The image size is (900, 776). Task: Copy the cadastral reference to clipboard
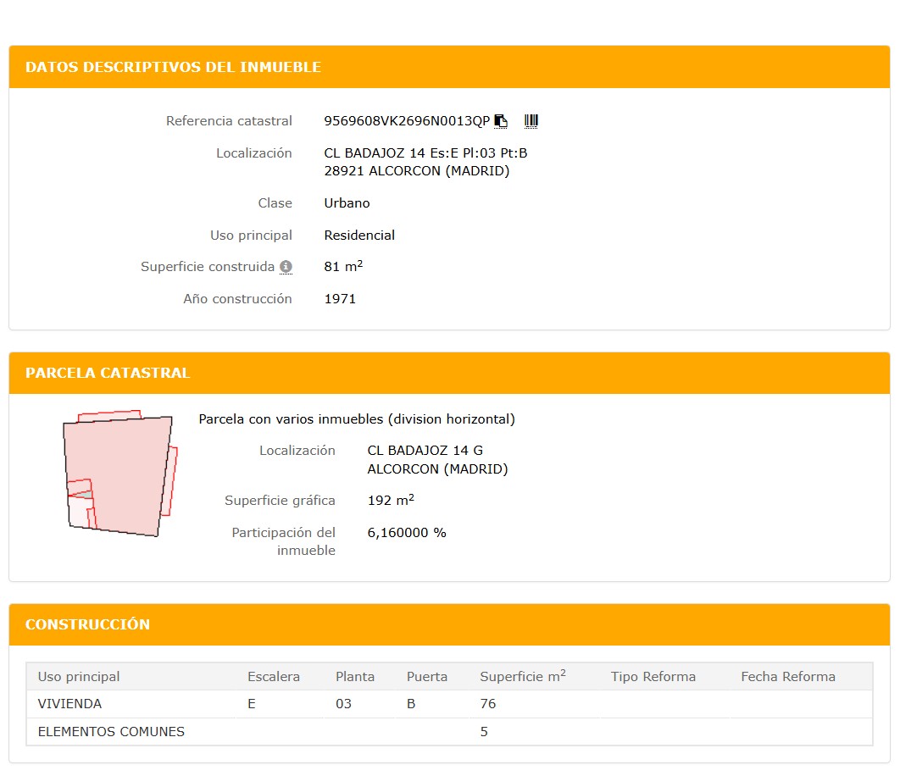pos(501,121)
